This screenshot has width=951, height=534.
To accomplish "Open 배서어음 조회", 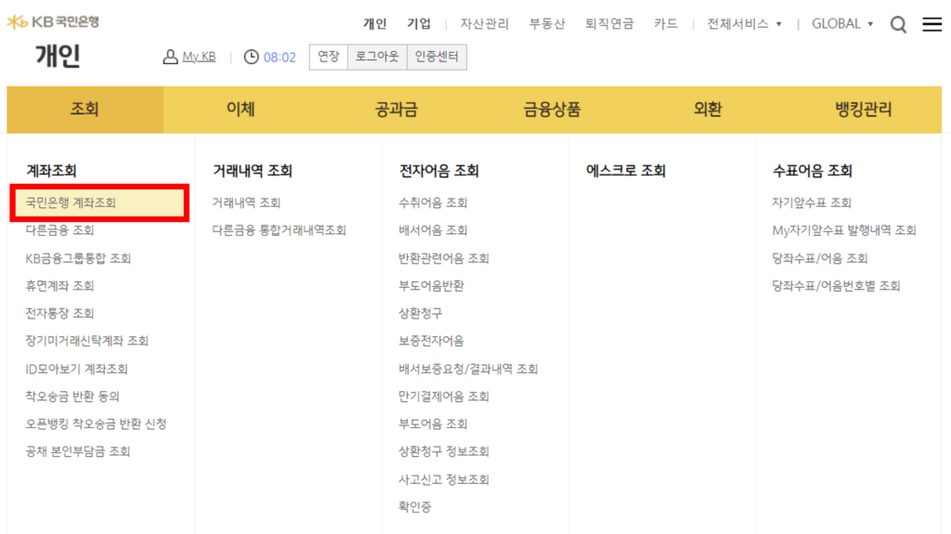I will [x=433, y=230].
